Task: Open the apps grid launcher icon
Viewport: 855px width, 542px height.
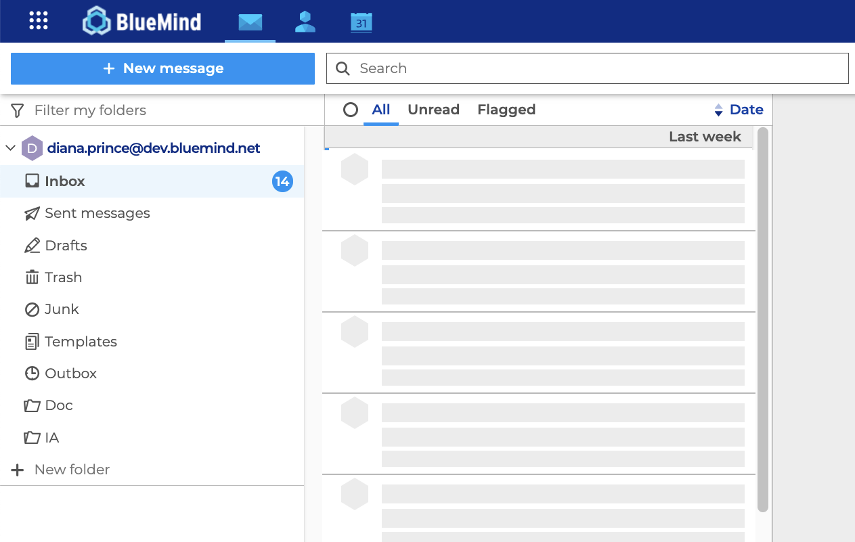Action: tap(39, 21)
